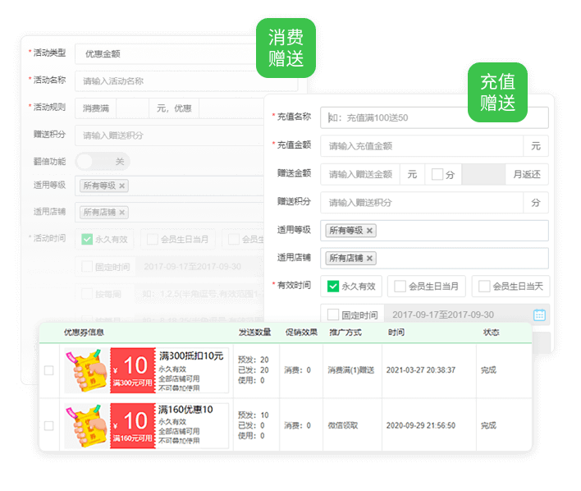Click the 满300抵扣10元 coupon title

191,356
